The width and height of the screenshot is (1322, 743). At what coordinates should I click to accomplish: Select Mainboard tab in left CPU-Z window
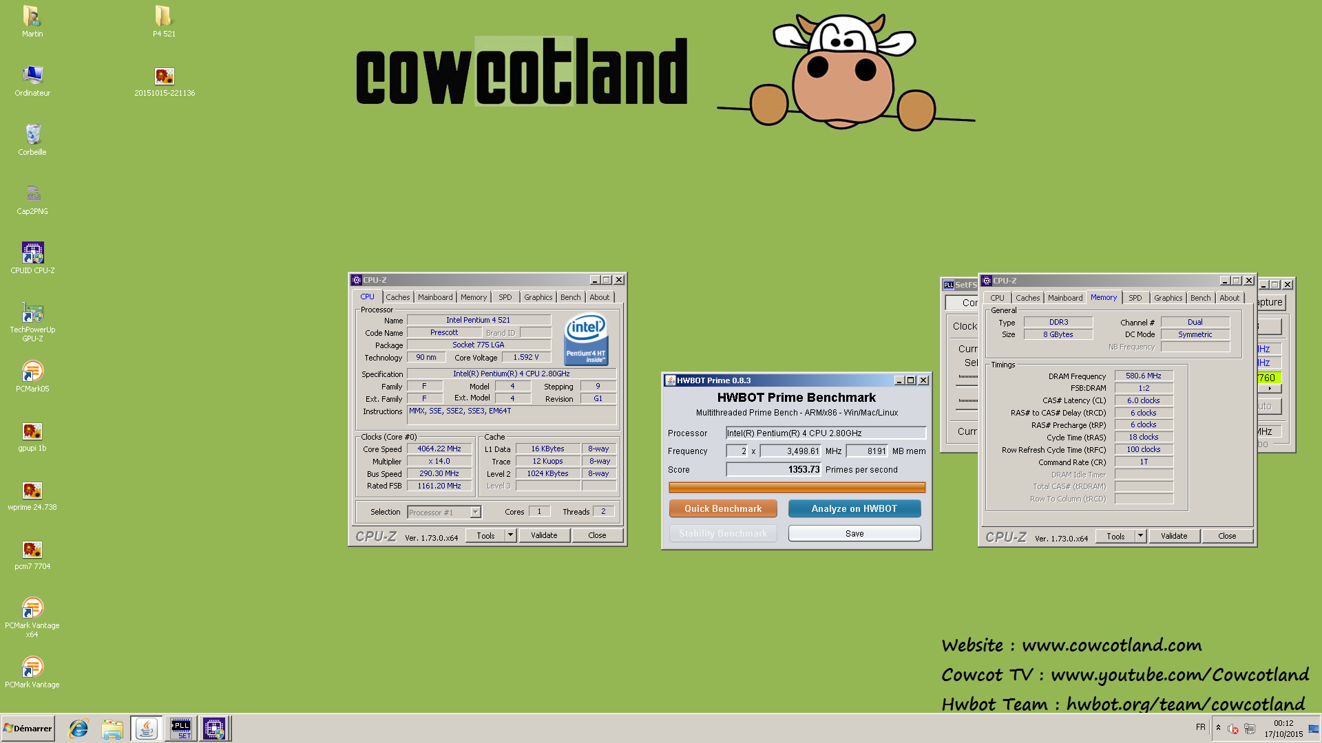coord(435,297)
